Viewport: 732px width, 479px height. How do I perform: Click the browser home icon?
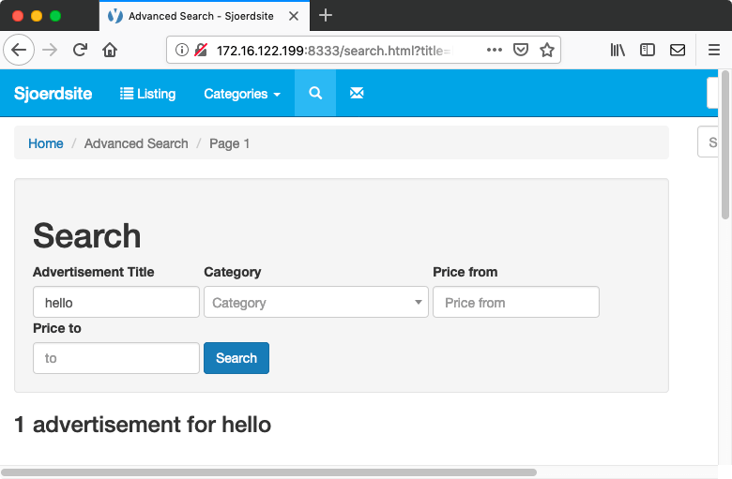(x=110, y=50)
